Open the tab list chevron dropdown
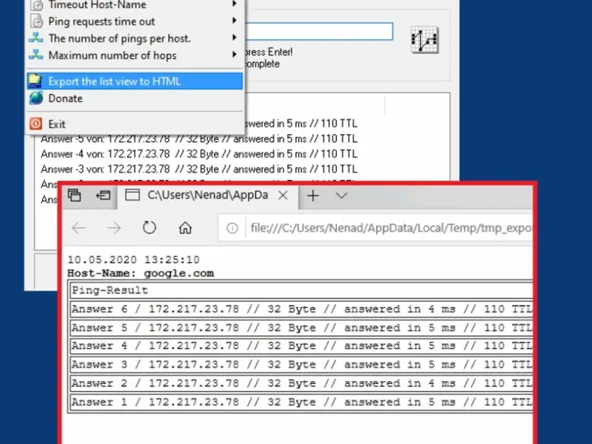Screen dimensions: 592x444 341,195
